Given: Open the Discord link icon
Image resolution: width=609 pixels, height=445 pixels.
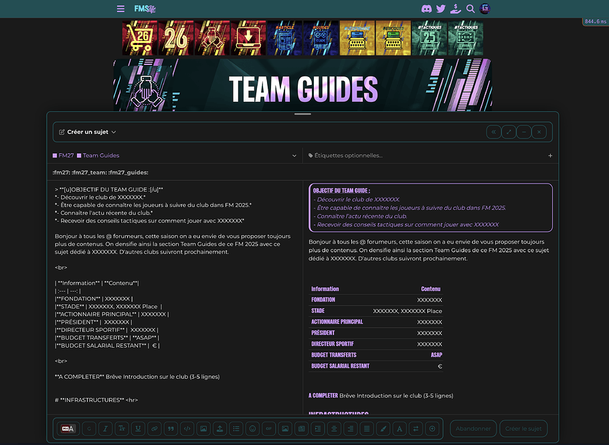Looking at the screenshot, I should 426,9.
